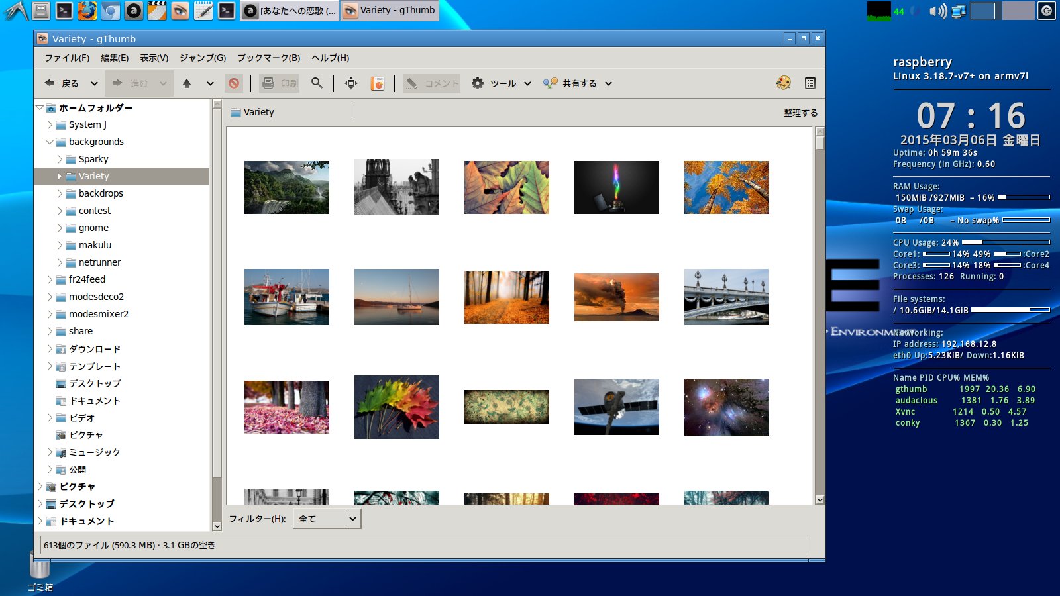1060x596 pixels.
Task: Click 整理する organize button
Action: [800, 113]
